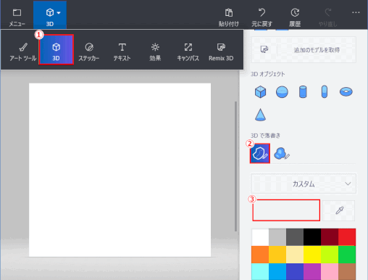368x280 pixels.
Task: Open the メニュー folder menu
Action: coord(17,17)
